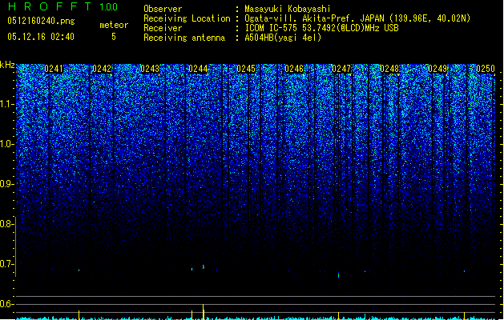
Task: Click the 0.9 frequency axis label
Action: (x=6, y=184)
